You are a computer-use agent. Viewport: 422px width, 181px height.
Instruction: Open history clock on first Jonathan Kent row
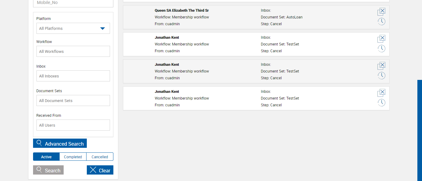click(382, 49)
